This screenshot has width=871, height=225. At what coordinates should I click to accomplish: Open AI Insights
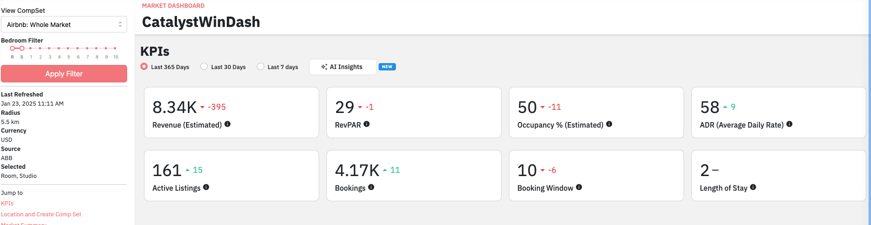(x=342, y=67)
